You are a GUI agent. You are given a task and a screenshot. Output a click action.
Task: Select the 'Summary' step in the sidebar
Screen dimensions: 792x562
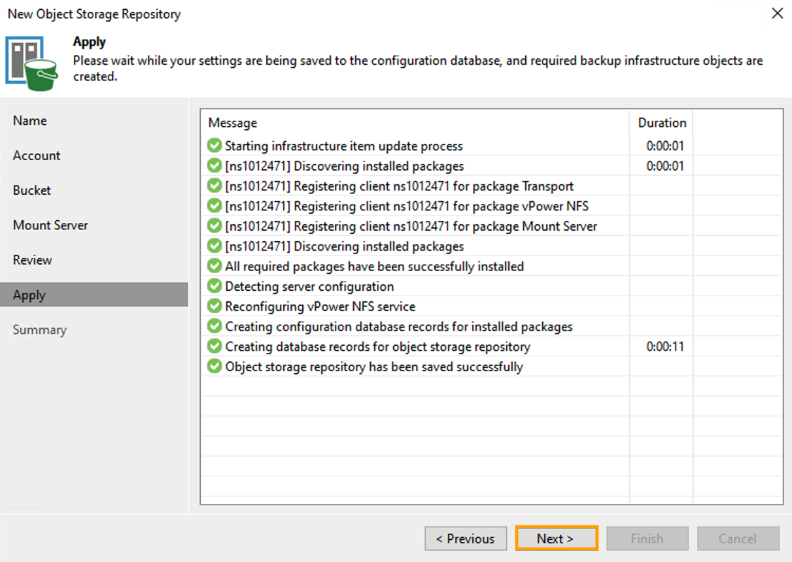click(40, 329)
